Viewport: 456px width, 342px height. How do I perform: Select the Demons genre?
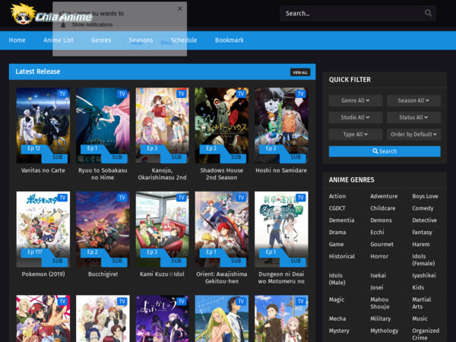click(x=381, y=220)
